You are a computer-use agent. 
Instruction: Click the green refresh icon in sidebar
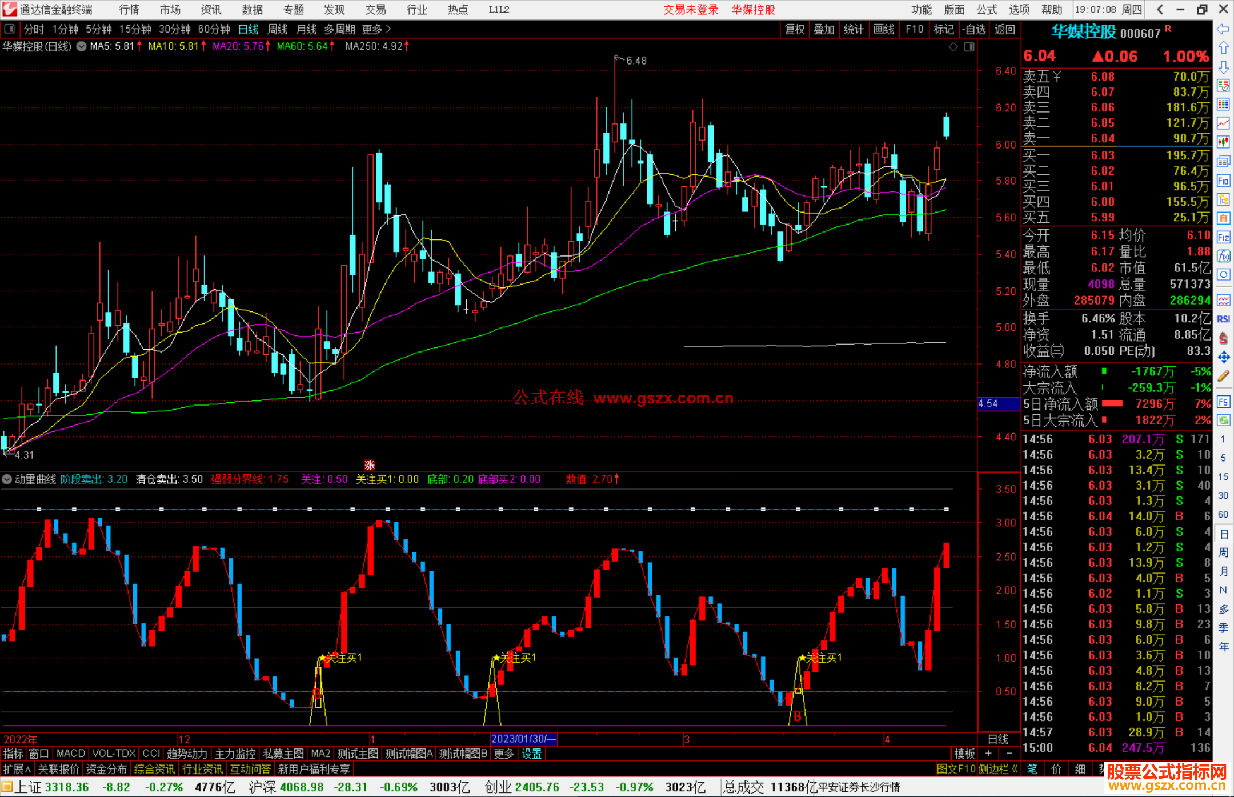(x=1223, y=420)
